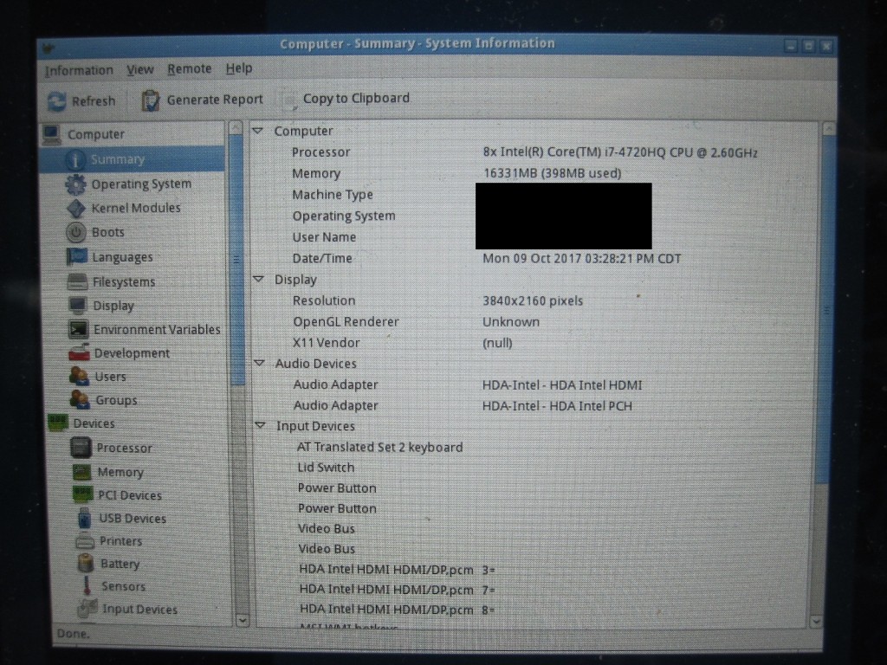Click the Lid Switch row
The height and width of the screenshot is (665, 887).
point(326,468)
